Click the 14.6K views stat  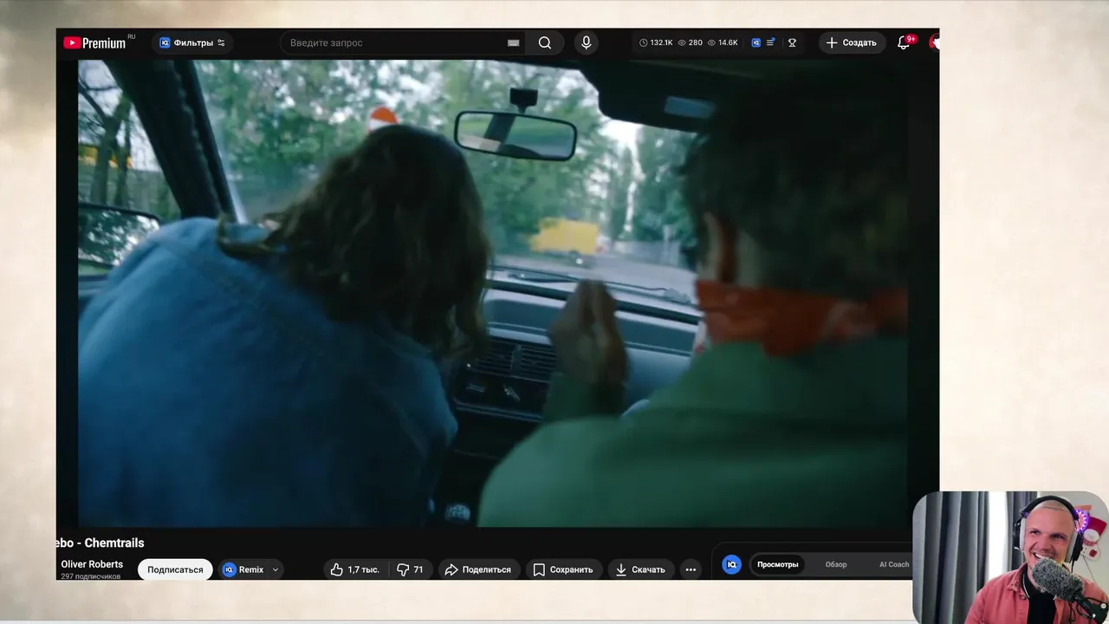(723, 42)
